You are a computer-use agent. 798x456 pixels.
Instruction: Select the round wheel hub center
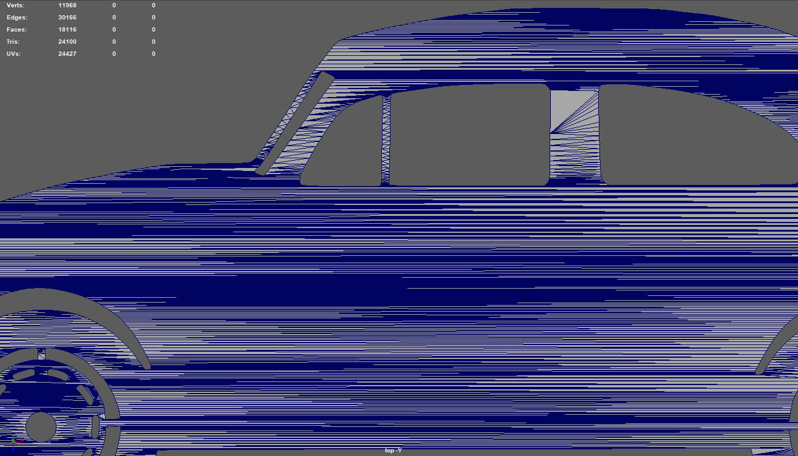[41, 427]
